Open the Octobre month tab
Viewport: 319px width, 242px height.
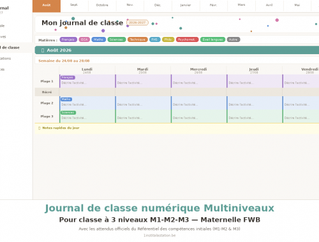pos(102,5)
